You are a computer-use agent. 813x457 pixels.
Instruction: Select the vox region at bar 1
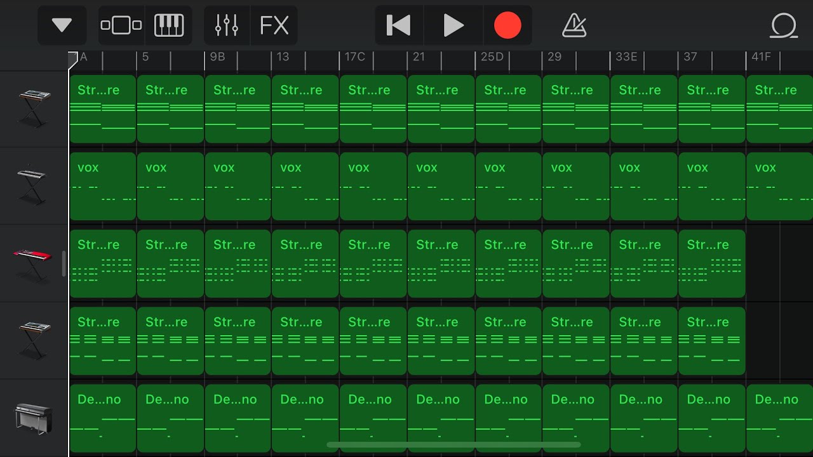click(x=102, y=187)
